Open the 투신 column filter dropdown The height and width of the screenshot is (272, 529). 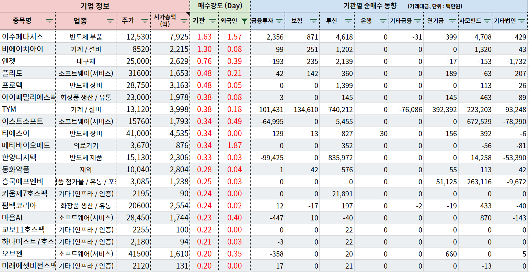pyautogui.click(x=348, y=21)
